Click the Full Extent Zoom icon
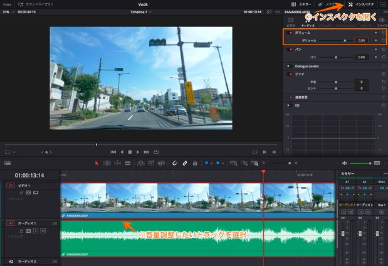This screenshot has height=266, width=388. coord(233,163)
